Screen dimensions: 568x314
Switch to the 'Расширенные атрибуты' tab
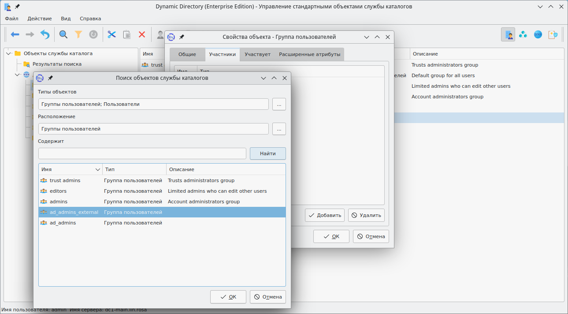309,54
